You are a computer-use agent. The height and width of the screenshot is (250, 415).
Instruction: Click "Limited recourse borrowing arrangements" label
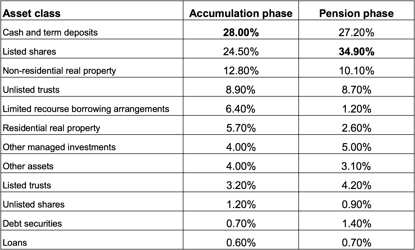tap(86, 109)
